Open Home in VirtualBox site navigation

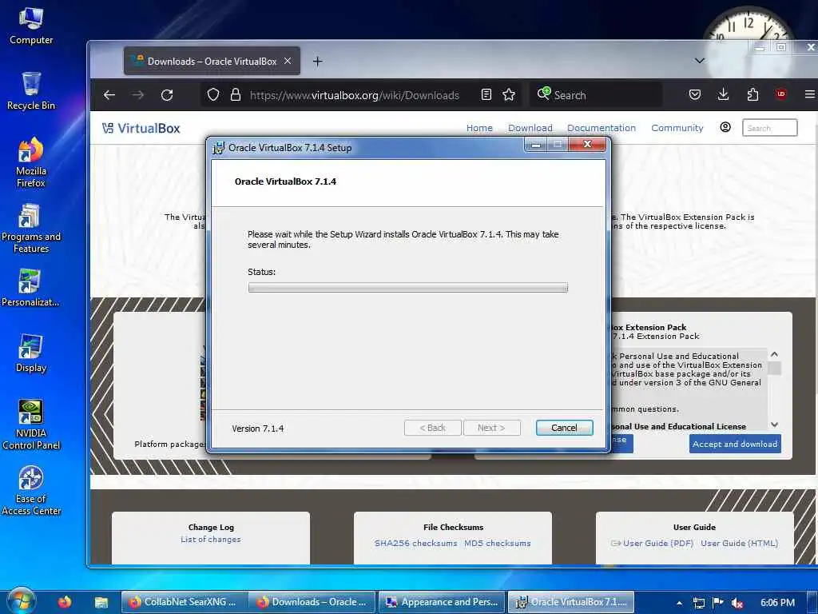tap(479, 128)
